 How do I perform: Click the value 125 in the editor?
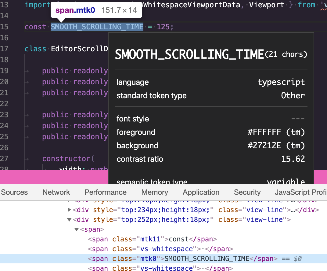coord(164,27)
